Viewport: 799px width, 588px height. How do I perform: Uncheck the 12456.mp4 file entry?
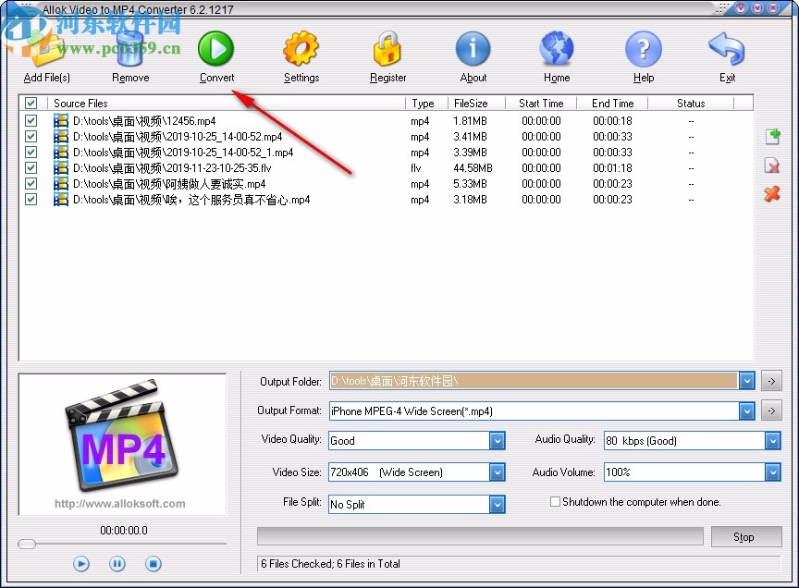click(31, 120)
